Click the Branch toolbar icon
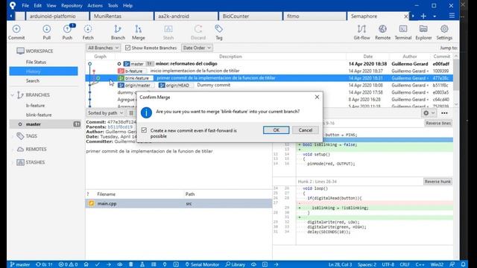 pos(118,32)
